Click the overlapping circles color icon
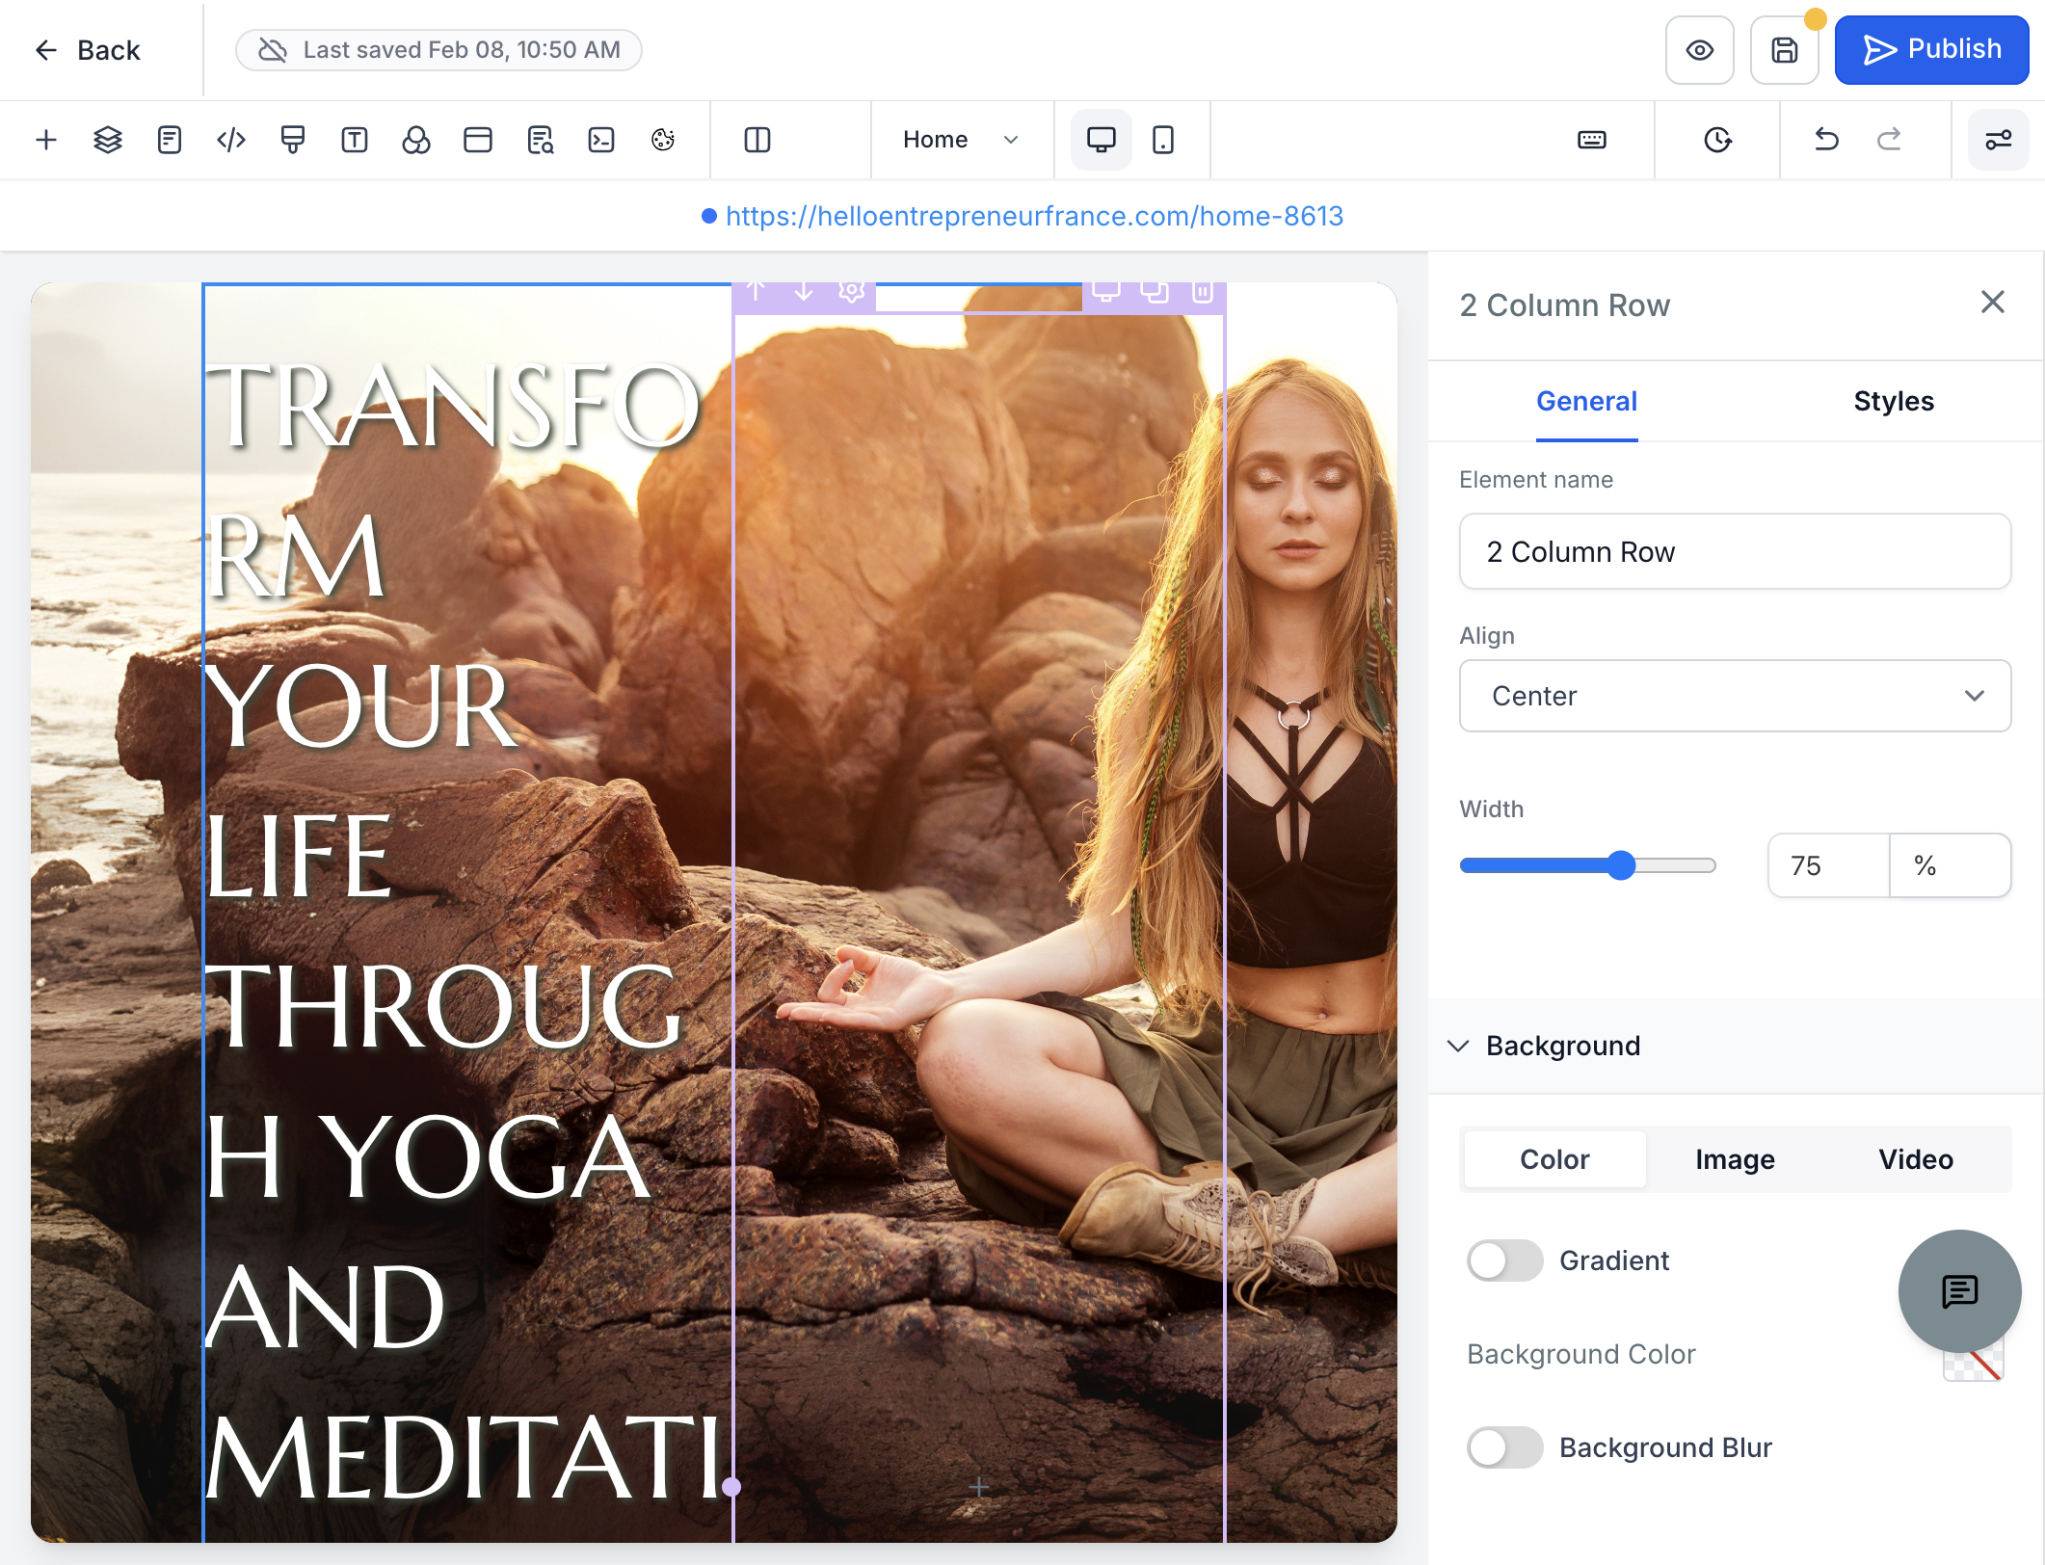 416,141
